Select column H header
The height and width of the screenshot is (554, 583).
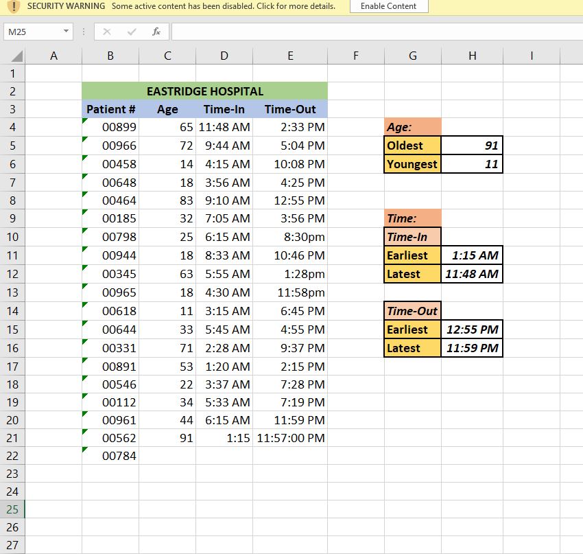[472, 56]
